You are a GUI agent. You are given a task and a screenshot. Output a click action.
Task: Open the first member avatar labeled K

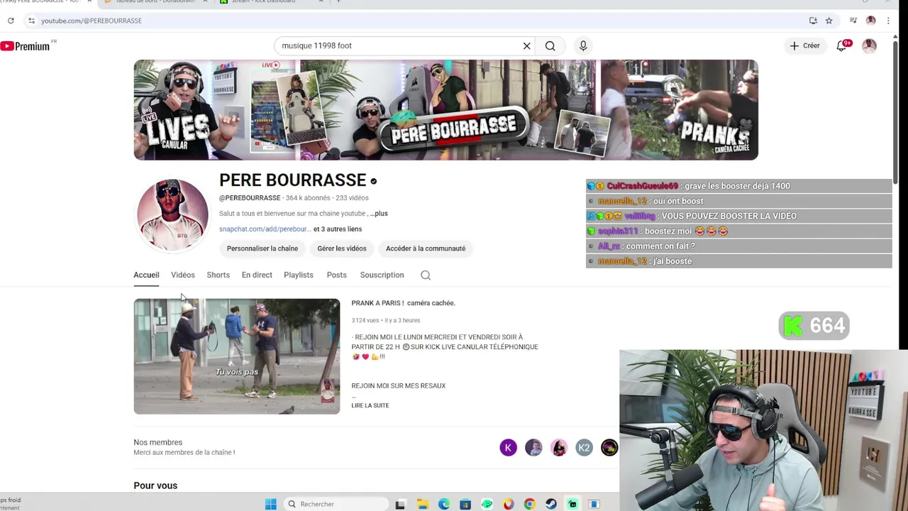[x=508, y=447]
